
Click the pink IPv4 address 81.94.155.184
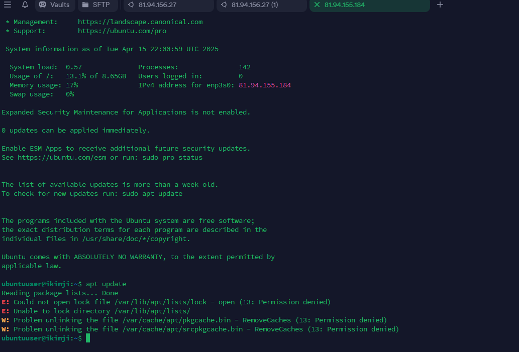[x=265, y=85]
